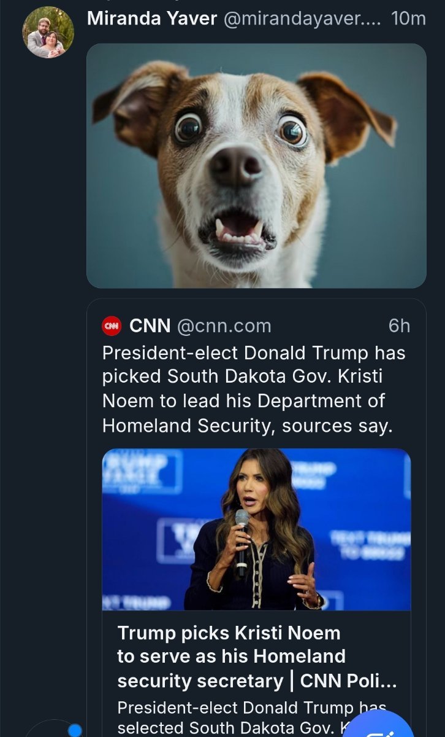
Task: Tap Miranda Yaver's profile avatar
Action: point(48,33)
